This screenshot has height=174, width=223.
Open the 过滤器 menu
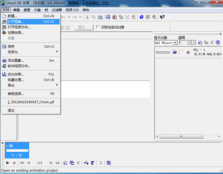[x=57, y=10]
